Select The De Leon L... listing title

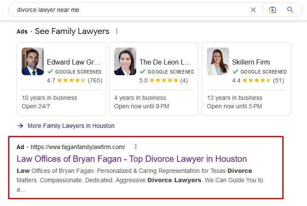click(165, 62)
